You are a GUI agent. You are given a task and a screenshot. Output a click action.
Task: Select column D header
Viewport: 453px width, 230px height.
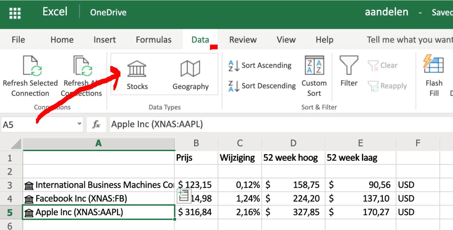[293, 143]
